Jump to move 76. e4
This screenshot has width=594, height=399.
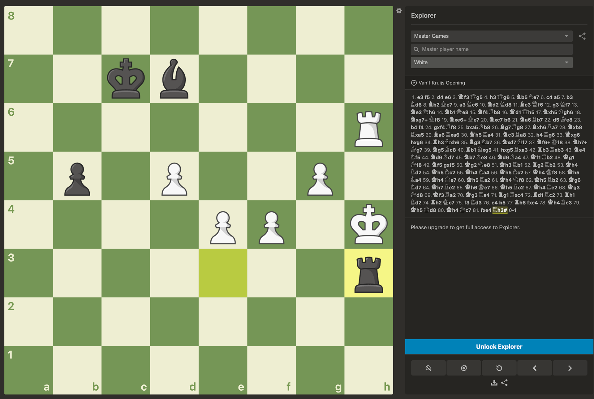[495, 203]
